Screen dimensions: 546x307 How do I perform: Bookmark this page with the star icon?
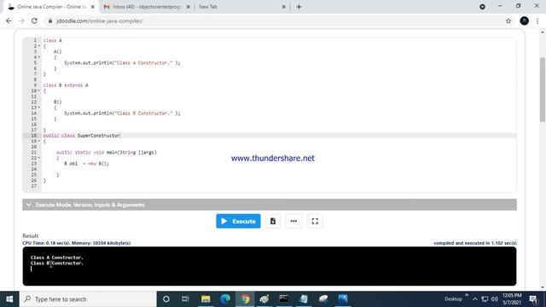(508, 20)
